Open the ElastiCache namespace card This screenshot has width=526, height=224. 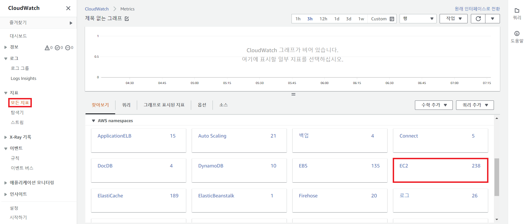click(x=138, y=200)
